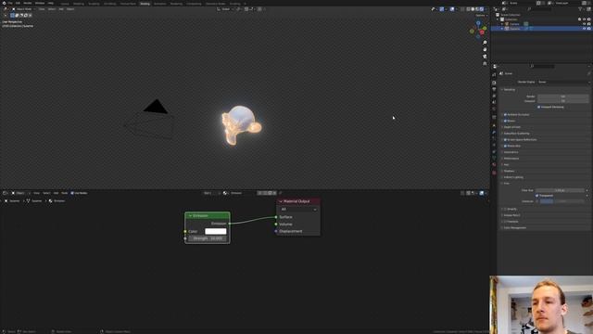Expand the Color Management panel

pos(514,228)
